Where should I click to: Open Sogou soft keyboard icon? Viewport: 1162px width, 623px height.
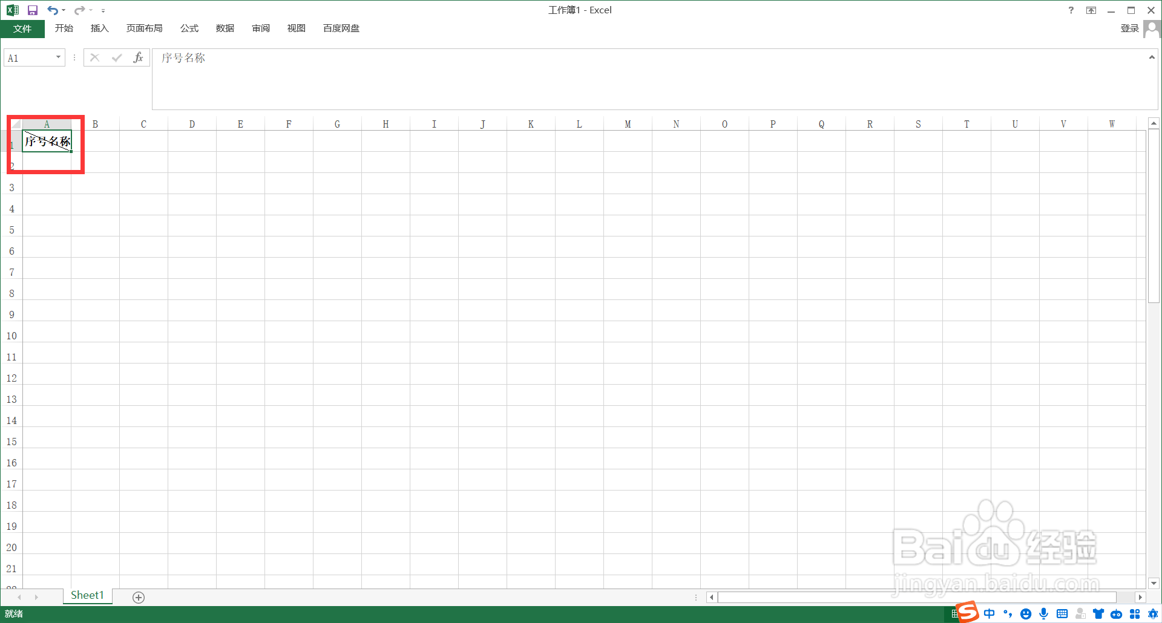(1062, 614)
